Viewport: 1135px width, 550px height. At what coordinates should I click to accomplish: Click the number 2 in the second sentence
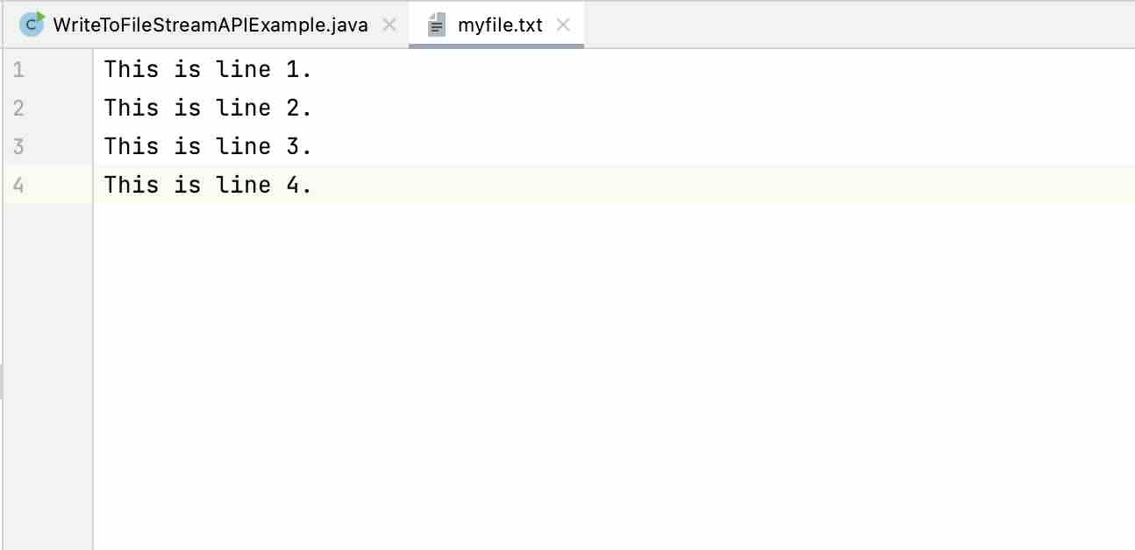click(x=294, y=108)
